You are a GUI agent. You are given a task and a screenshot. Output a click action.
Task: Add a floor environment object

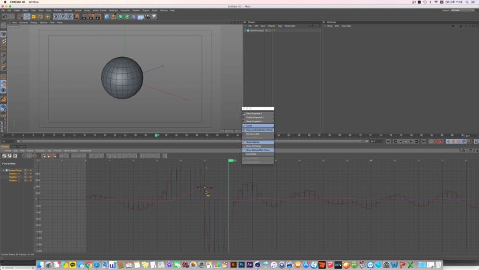[141, 17]
